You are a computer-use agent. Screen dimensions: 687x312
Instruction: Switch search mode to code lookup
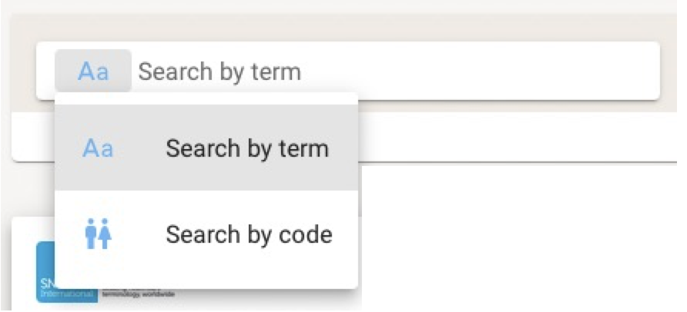[x=206, y=234]
